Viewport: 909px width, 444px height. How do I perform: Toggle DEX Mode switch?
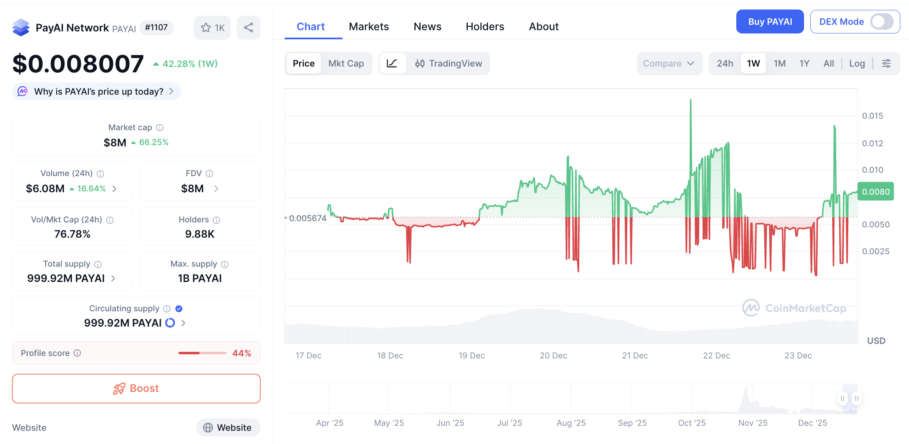[881, 22]
